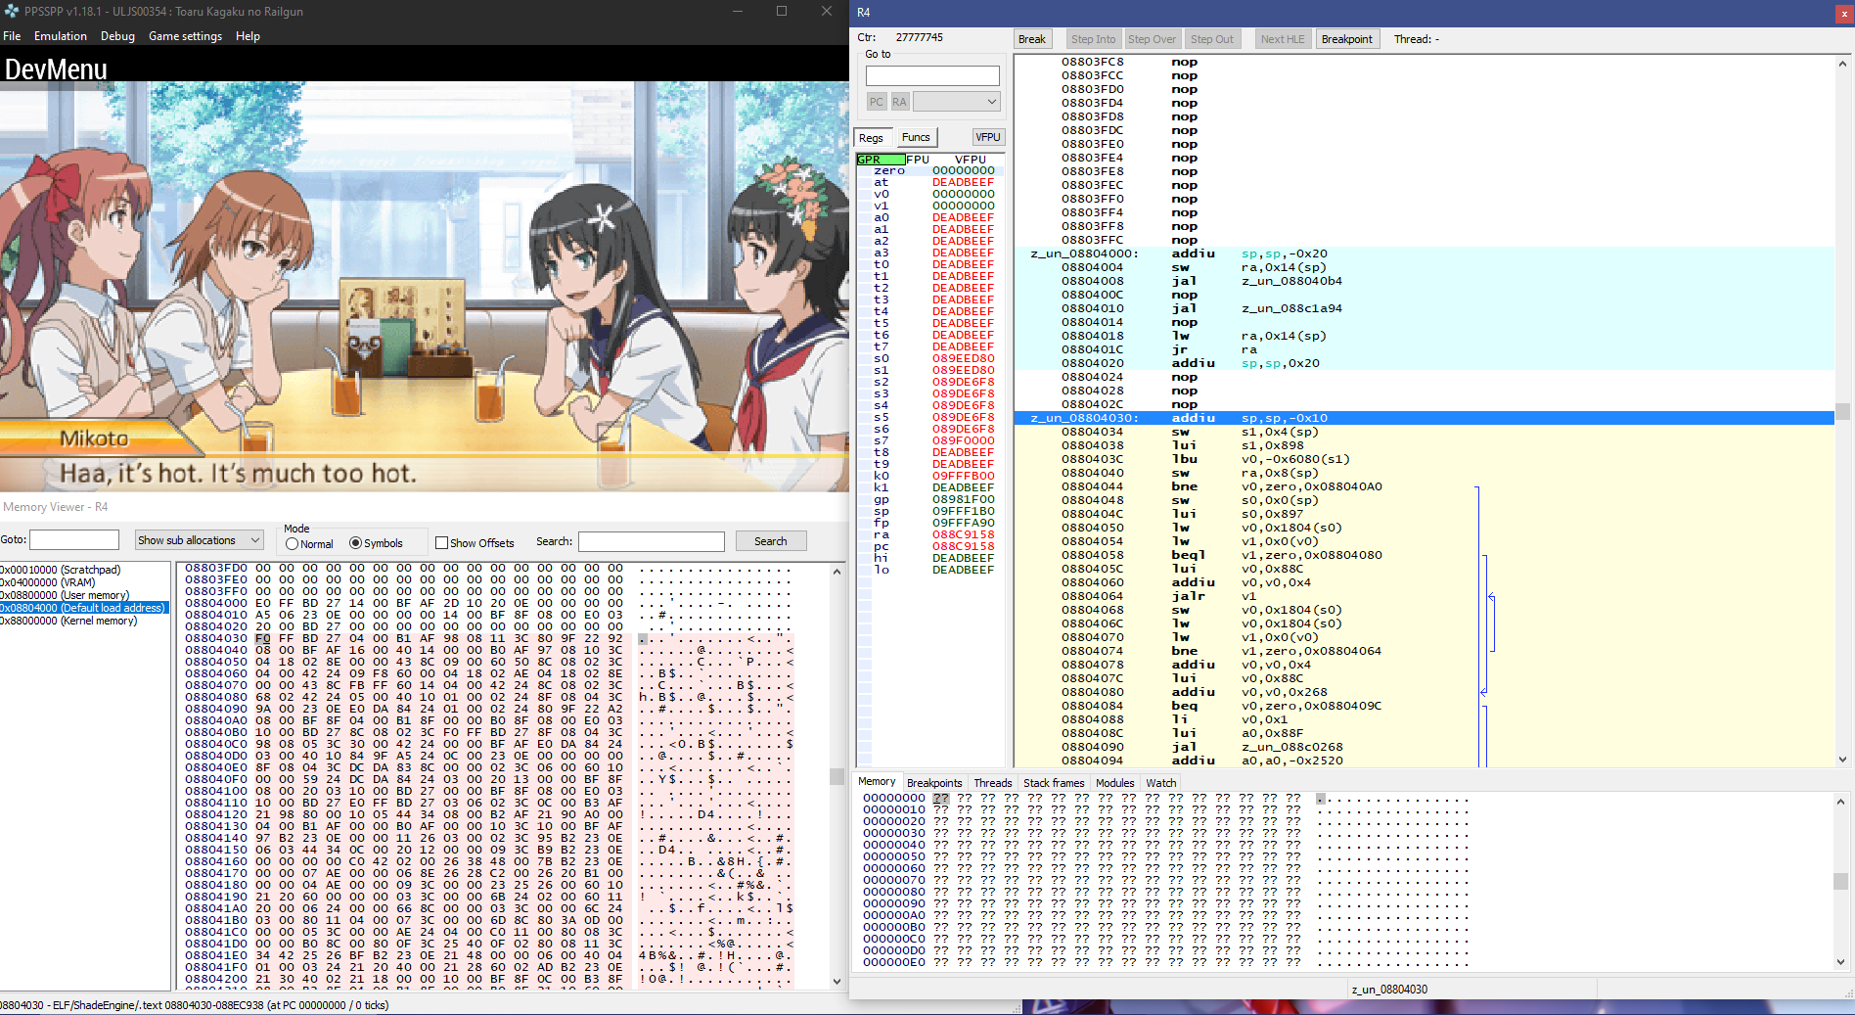Click the gp register value 08981F00
This screenshot has width=1855, height=1015.
tap(963, 499)
